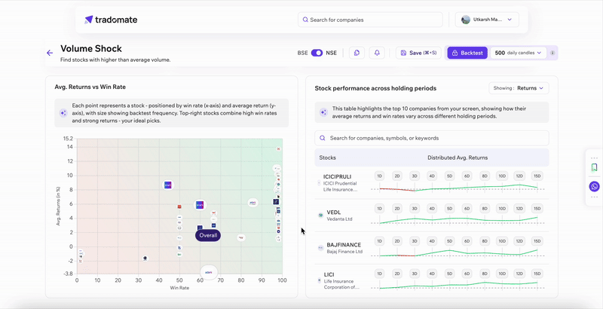The image size is (603, 309).
Task: Click the VEDL company logo
Action: (x=320, y=216)
